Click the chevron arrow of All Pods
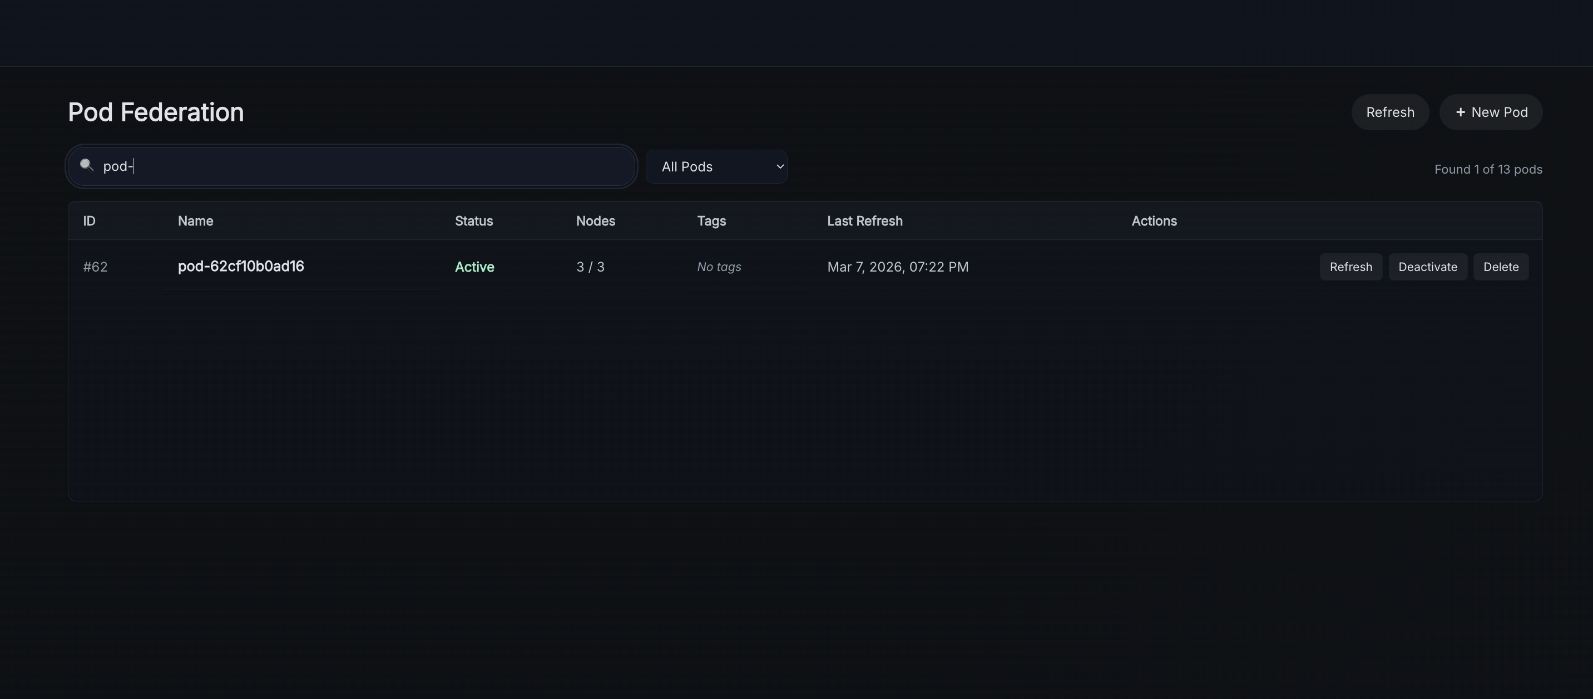Screen dimensions: 1593x699 pos(780,167)
